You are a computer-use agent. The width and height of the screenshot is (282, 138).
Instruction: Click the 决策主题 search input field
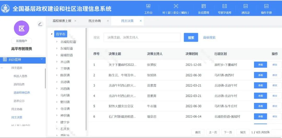point(142,37)
